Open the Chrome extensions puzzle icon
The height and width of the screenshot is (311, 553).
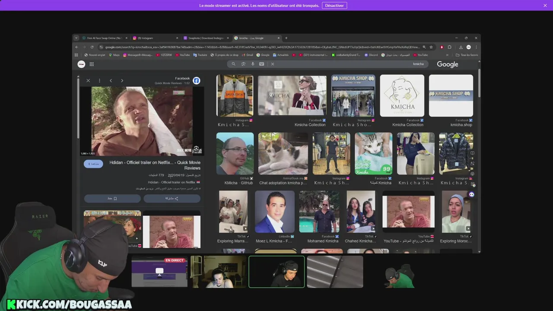pyautogui.click(x=449, y=47)
